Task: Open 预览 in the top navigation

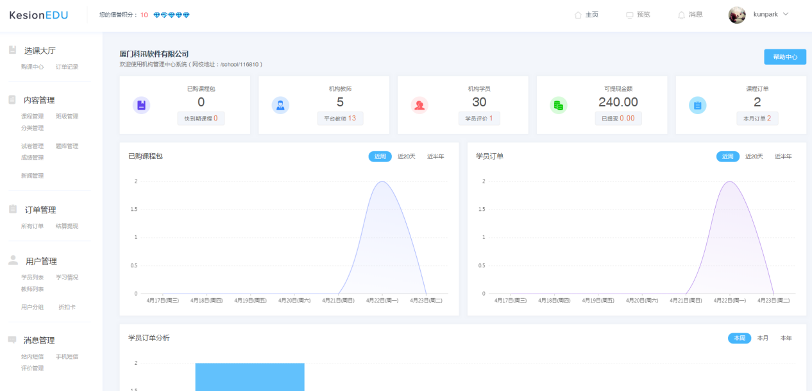Action: [638, 15]
